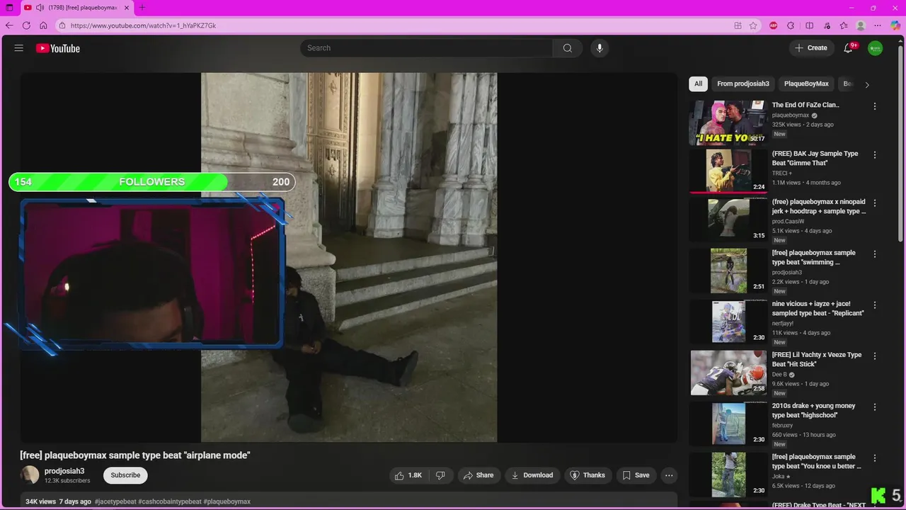Select the All filter chip
This screenshot has height=510, width=906.
click(x=698, y=84)
